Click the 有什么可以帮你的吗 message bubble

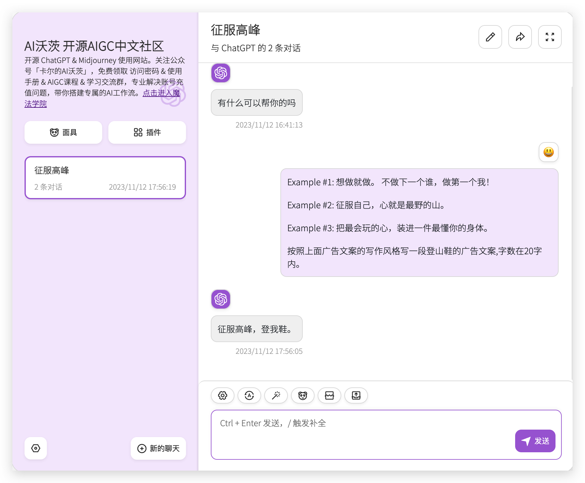(256, 102)
